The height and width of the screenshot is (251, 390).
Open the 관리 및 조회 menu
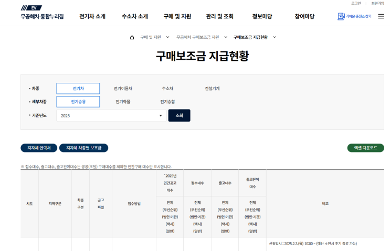click(219, 16)
